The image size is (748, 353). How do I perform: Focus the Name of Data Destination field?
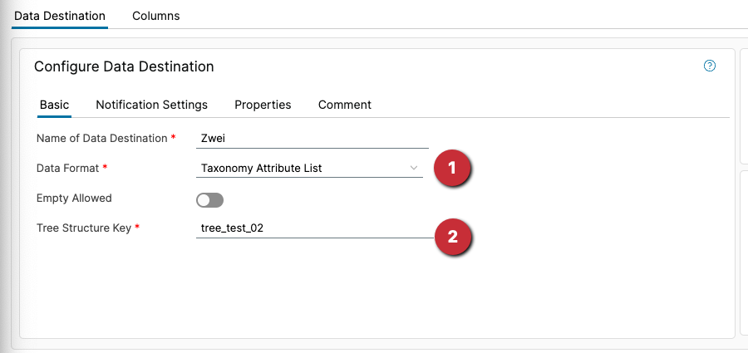pos(312,139)
